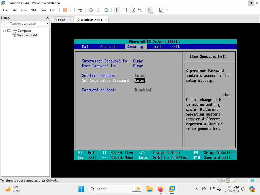This screenshot has width=260, height=195.
Task: Click the floppy drive status bar icon
Action: click(228, 181)
